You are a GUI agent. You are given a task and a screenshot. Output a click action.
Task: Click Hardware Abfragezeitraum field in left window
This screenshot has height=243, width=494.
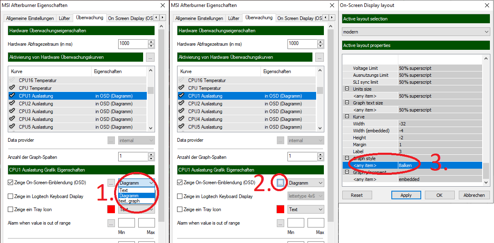pos(133,44)
